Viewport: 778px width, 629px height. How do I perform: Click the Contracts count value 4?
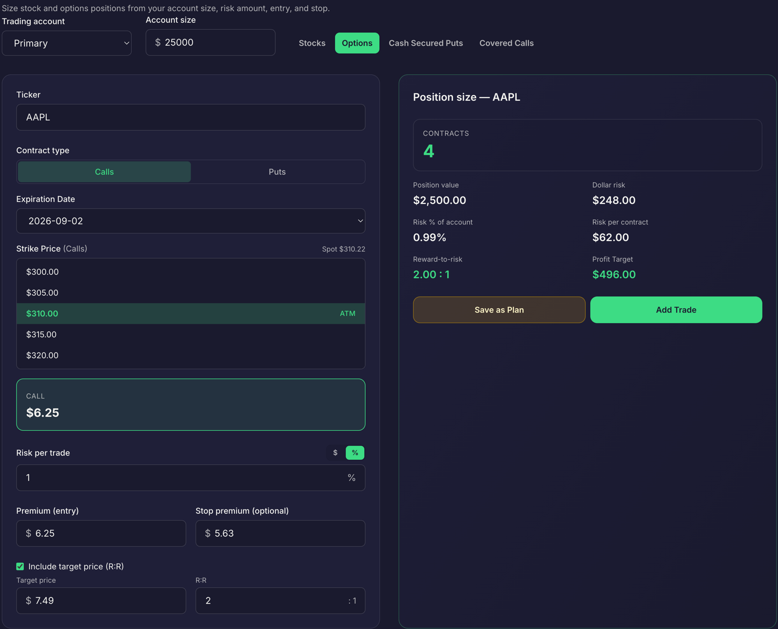click(428, 151)
